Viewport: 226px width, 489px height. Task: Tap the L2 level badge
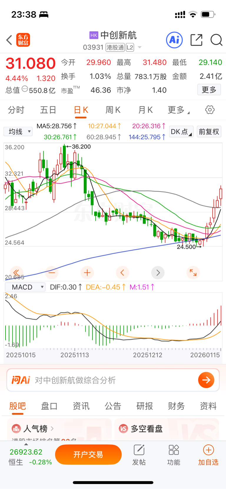click(130, 47)
